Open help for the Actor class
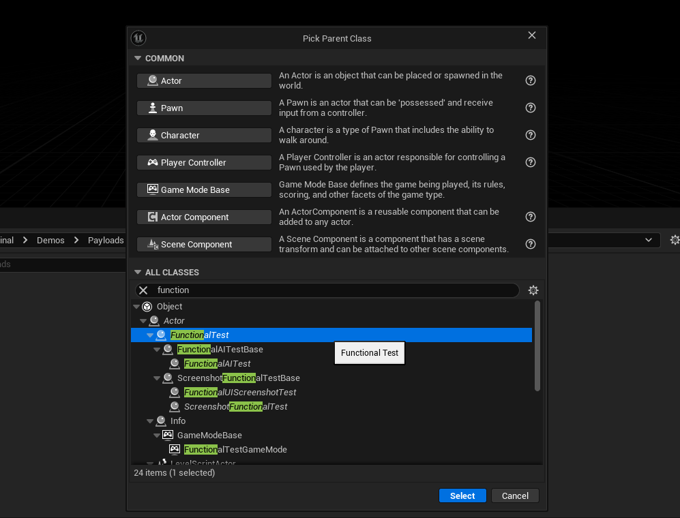Screen dimensions: 680x518 point(531,80)
